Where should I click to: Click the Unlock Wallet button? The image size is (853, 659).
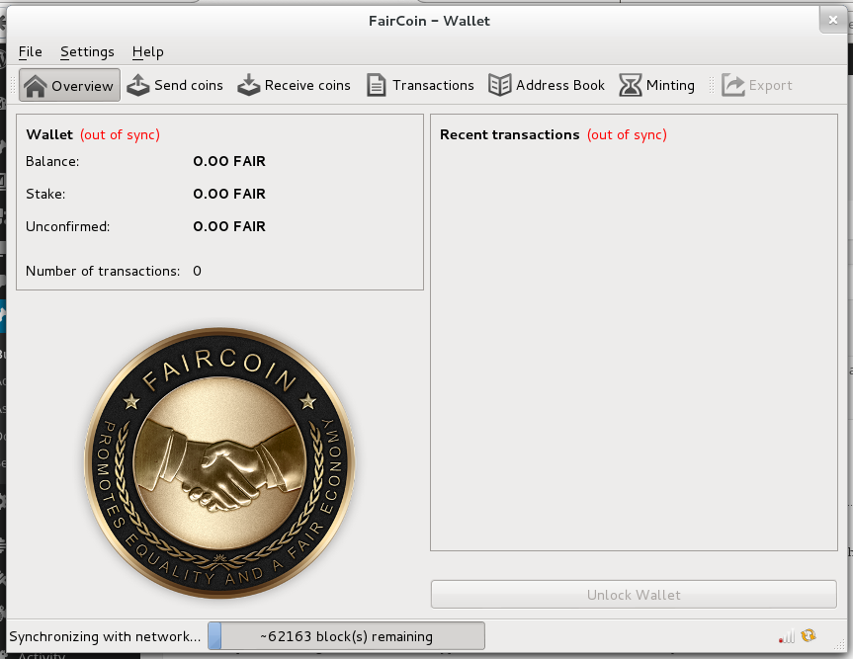click(x=634, y=595)
